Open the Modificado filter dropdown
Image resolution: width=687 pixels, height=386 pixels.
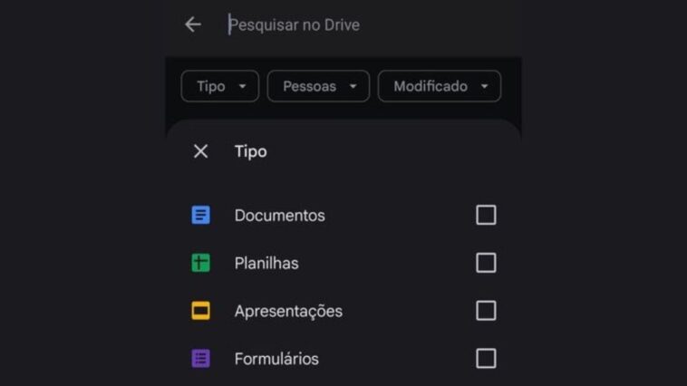439,86
